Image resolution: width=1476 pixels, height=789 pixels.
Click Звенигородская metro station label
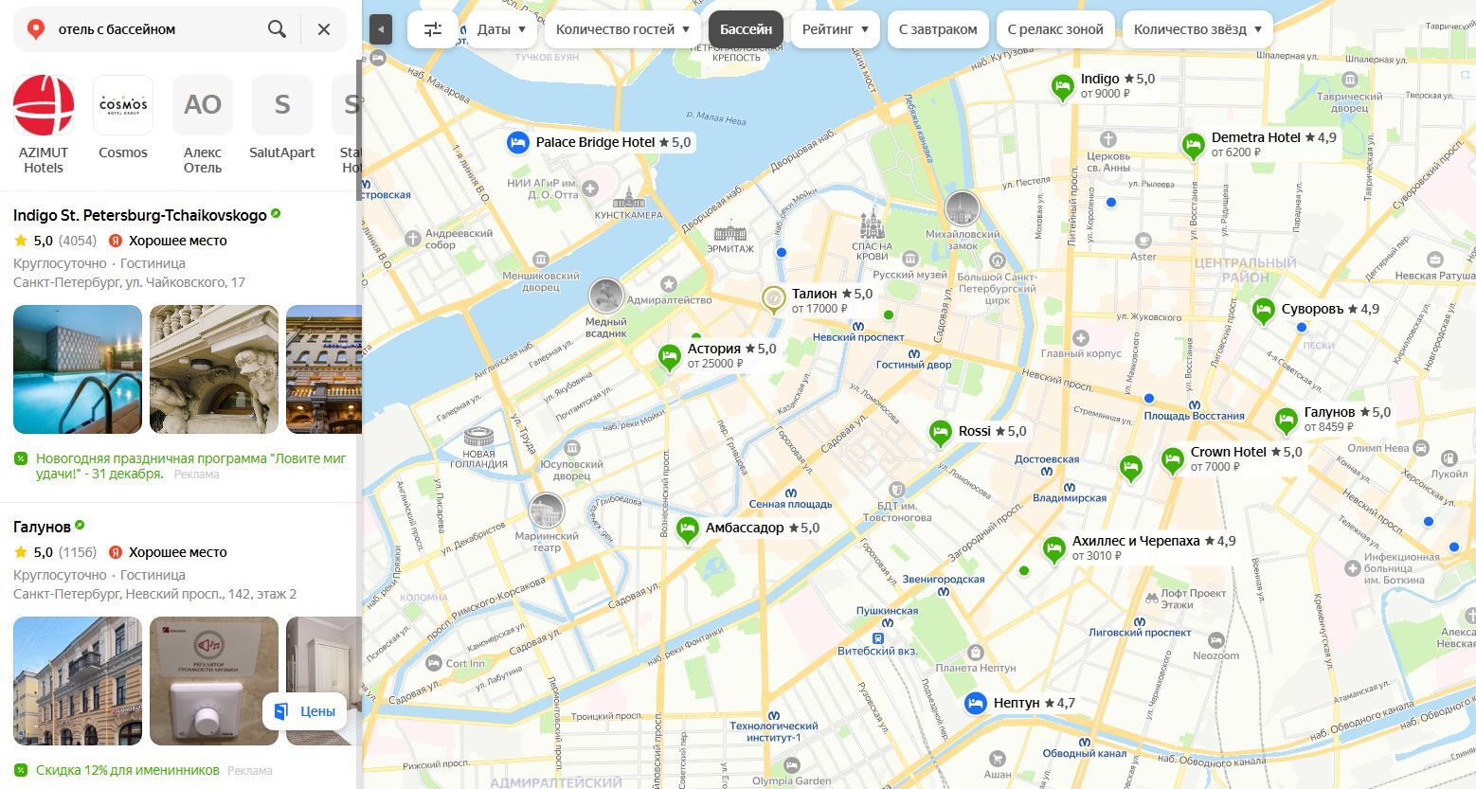tap(944, 579)
